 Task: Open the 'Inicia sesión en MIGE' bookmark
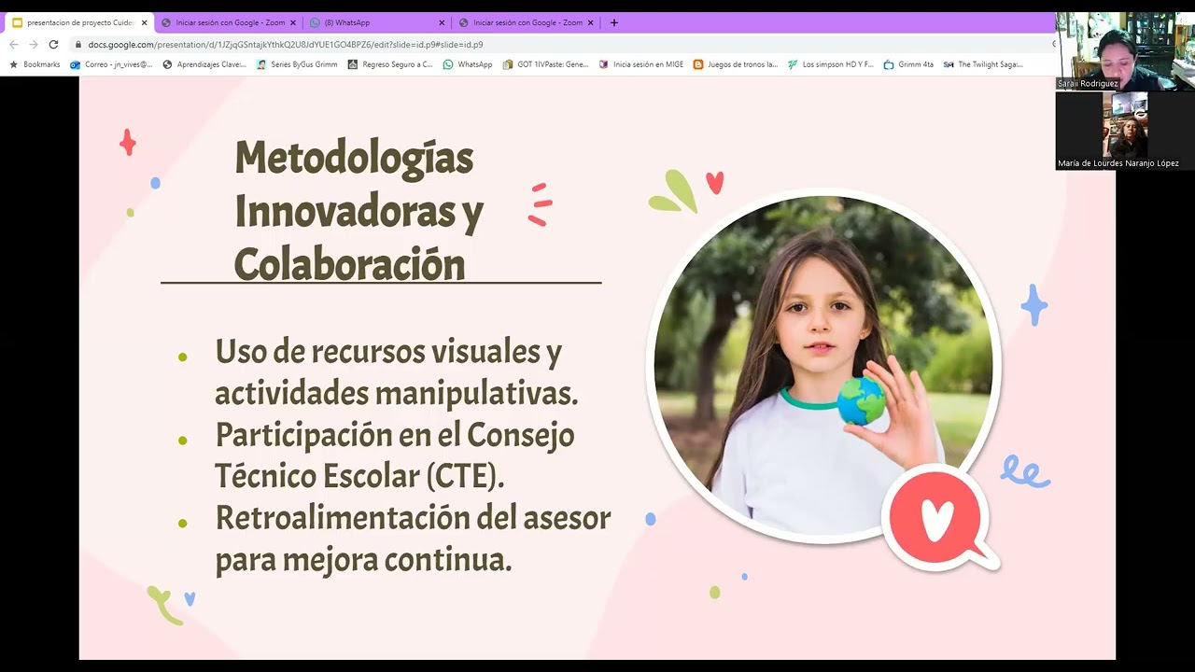click(x=641, y=64)
